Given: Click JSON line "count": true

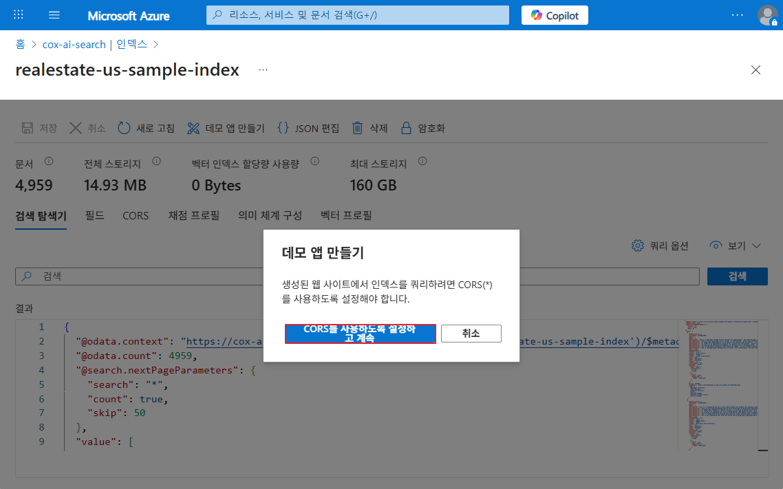Looking at the screenshot, I should point(128,399).
